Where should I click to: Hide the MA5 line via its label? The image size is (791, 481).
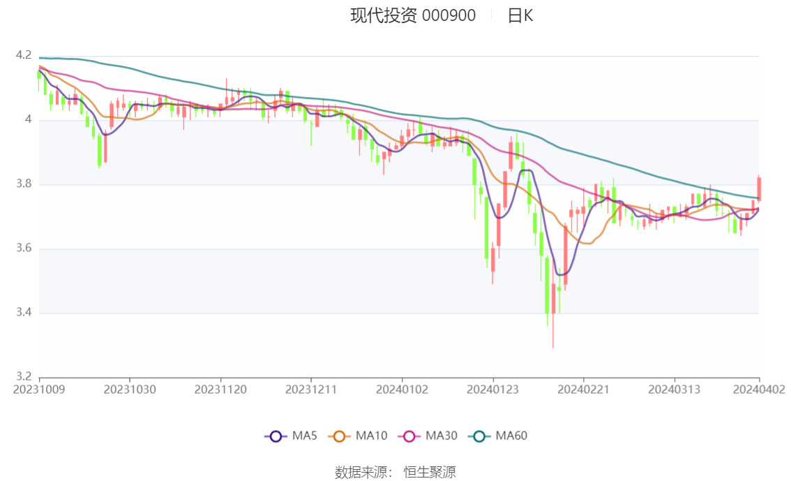(x=305, y=436)
